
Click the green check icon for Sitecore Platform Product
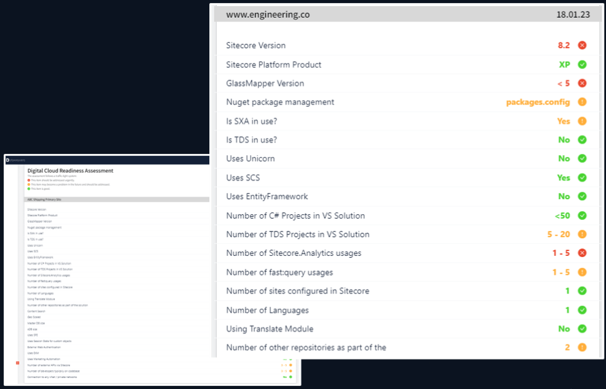click(x=582, y=65)
